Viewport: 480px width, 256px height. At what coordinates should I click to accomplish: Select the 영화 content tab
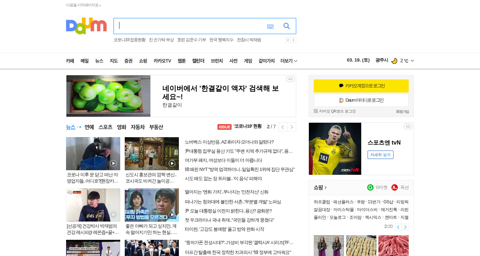122,127
